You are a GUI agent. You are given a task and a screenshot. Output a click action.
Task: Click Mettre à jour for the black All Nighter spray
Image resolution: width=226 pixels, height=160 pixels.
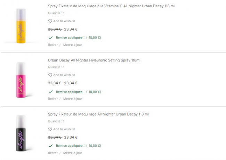72,153
